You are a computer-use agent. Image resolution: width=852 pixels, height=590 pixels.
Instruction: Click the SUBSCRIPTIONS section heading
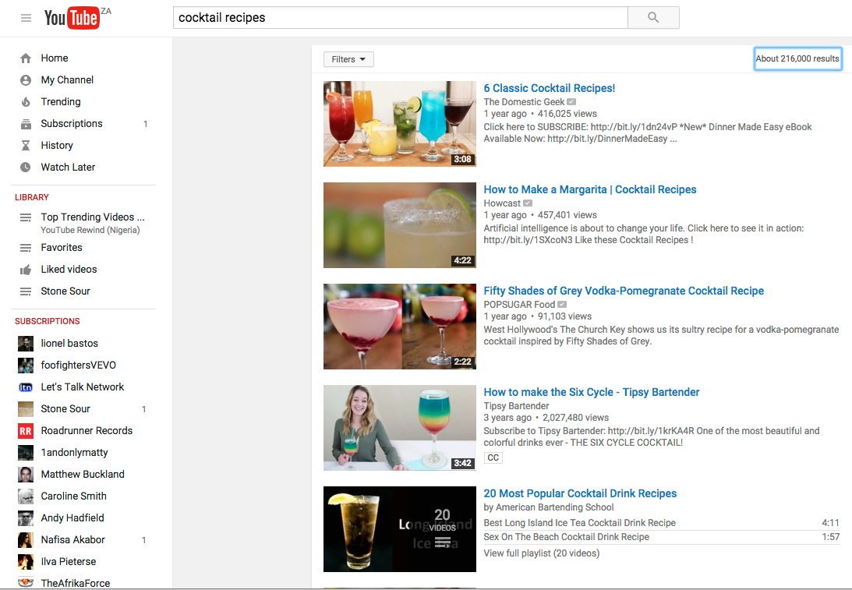(48, 321)
